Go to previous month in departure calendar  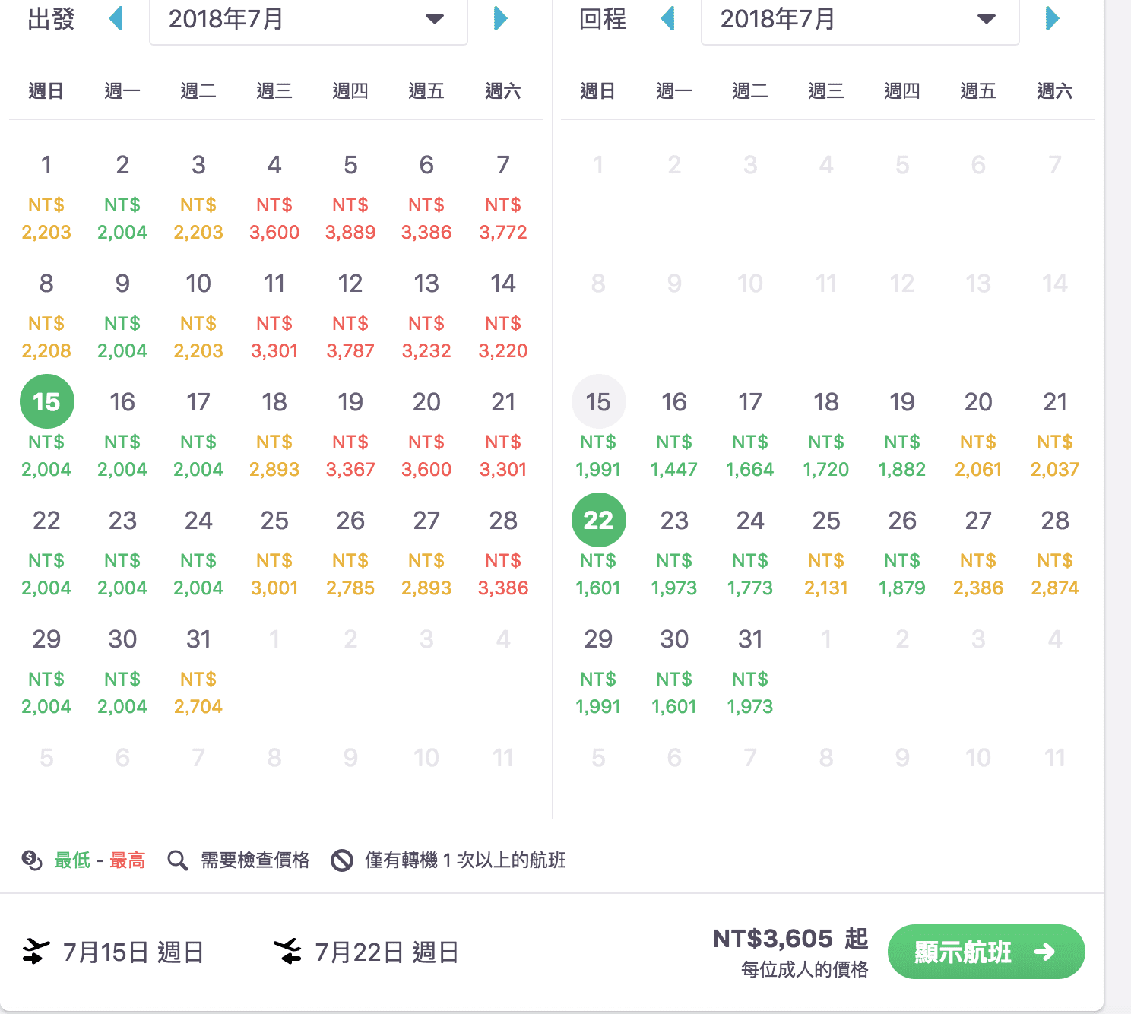(x=117, y=18)
